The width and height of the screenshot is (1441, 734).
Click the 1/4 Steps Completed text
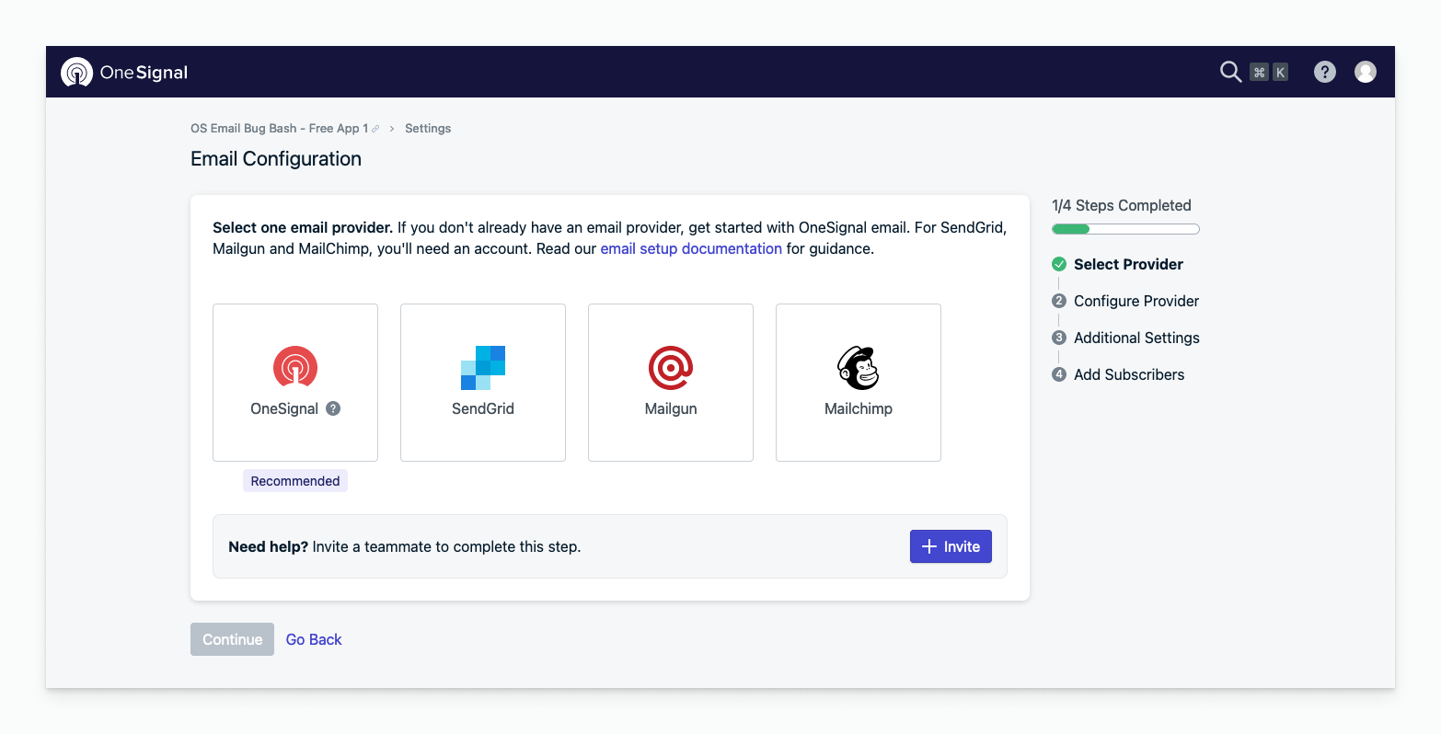1122,205
